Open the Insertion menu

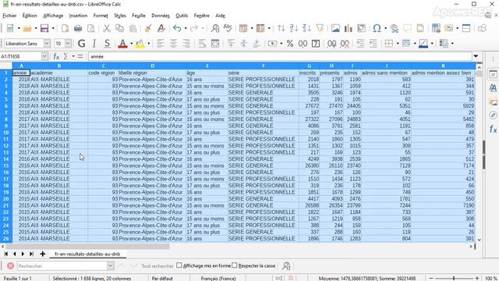pyautogui.click(x=78, y=16)
